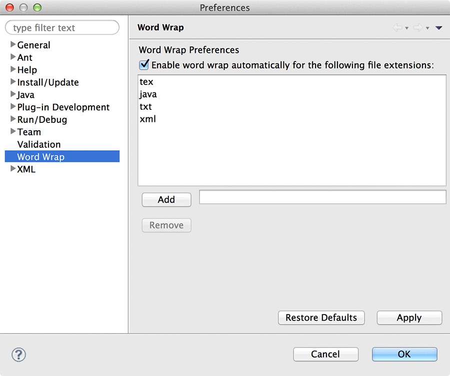The height and width of the screenshot is (376, 450).
Task: Click Restore Defaults button
Action: [x=321, y=318]
